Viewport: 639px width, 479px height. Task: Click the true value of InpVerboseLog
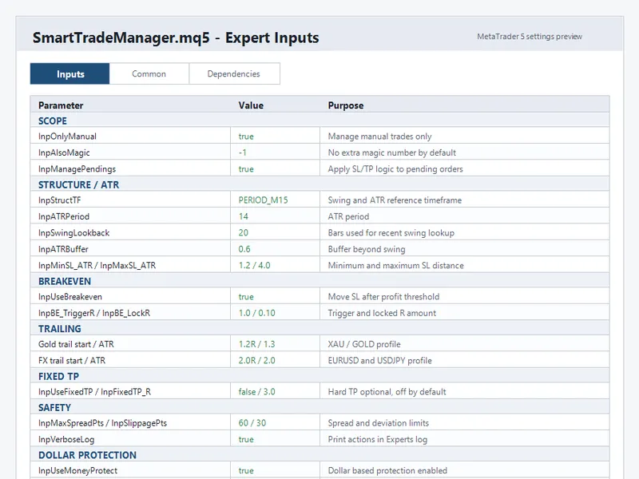pyautogui.click(x=246, y=440)
